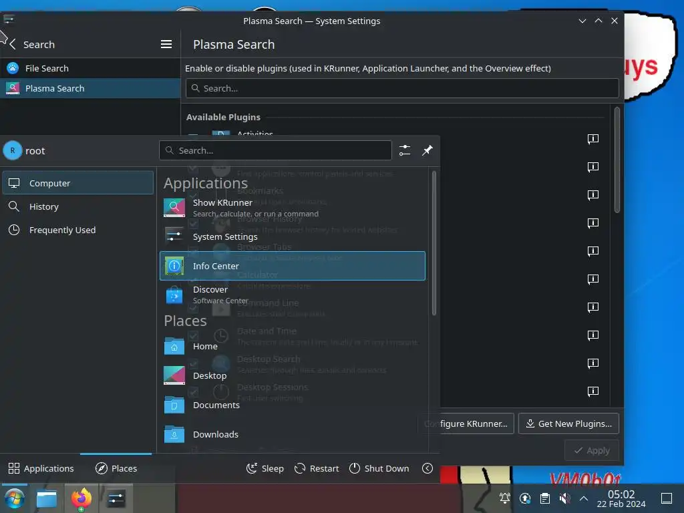Click the launcher search field
The width and height of the screenshot is (684, 513).
point(275,150)
